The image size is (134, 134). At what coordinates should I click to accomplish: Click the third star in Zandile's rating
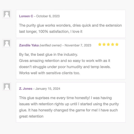pyautogui.click(x=108, y=44)
